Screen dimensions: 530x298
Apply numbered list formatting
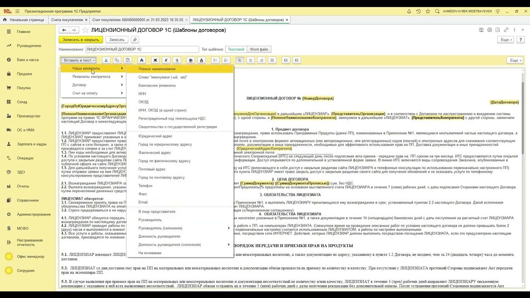(x=226, y=60)
